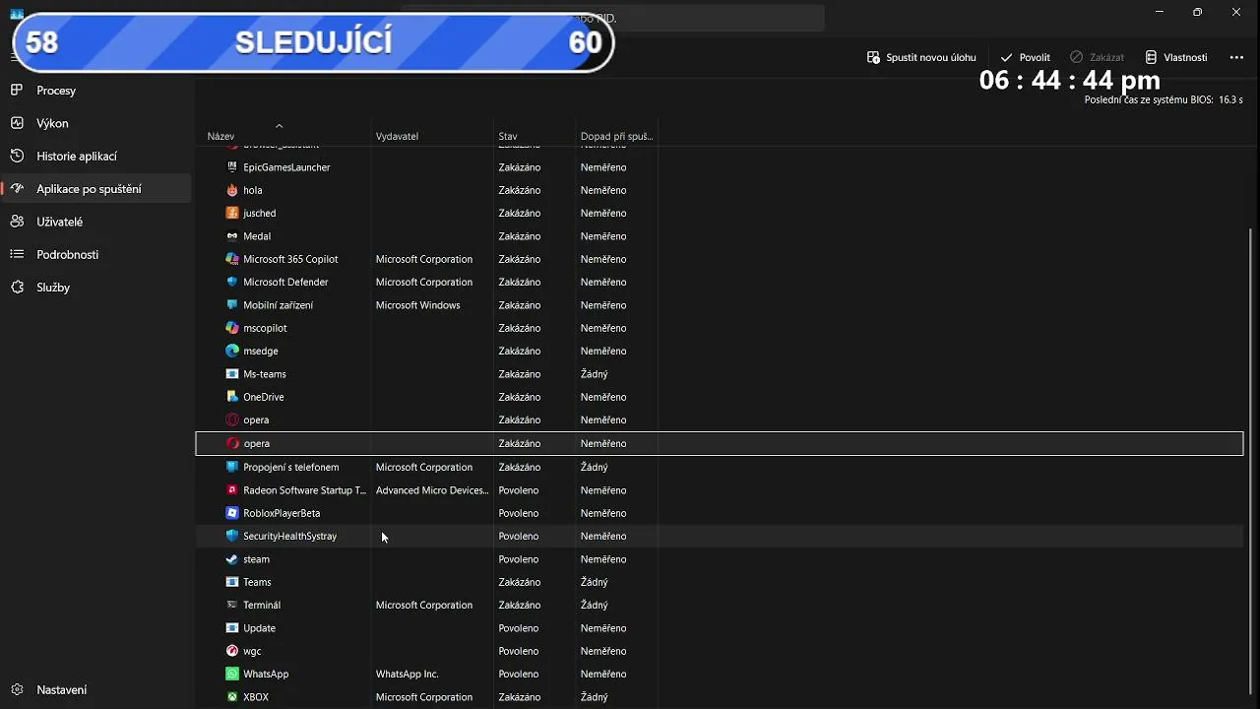The height and width of the screenshot is (709, 1260).
Task: Click the Povolit button in the toolbar
Action: 1025,57
